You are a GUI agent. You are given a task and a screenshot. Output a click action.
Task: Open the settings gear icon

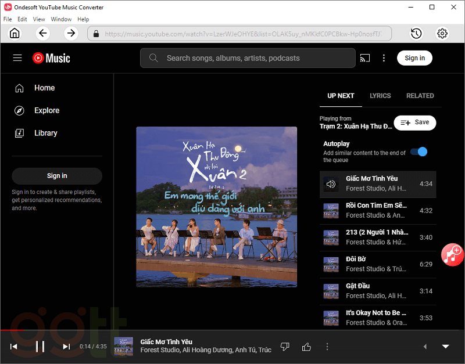(442, 34)
